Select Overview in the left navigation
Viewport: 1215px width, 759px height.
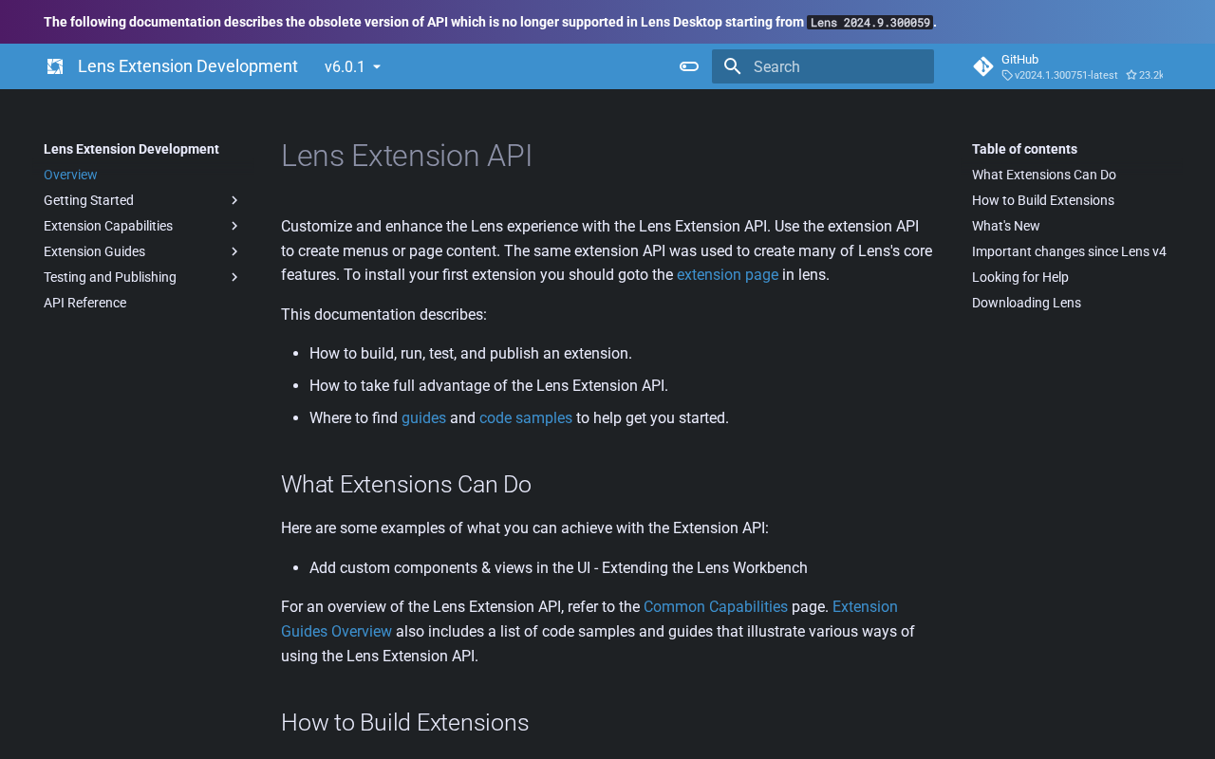[70, 175]
